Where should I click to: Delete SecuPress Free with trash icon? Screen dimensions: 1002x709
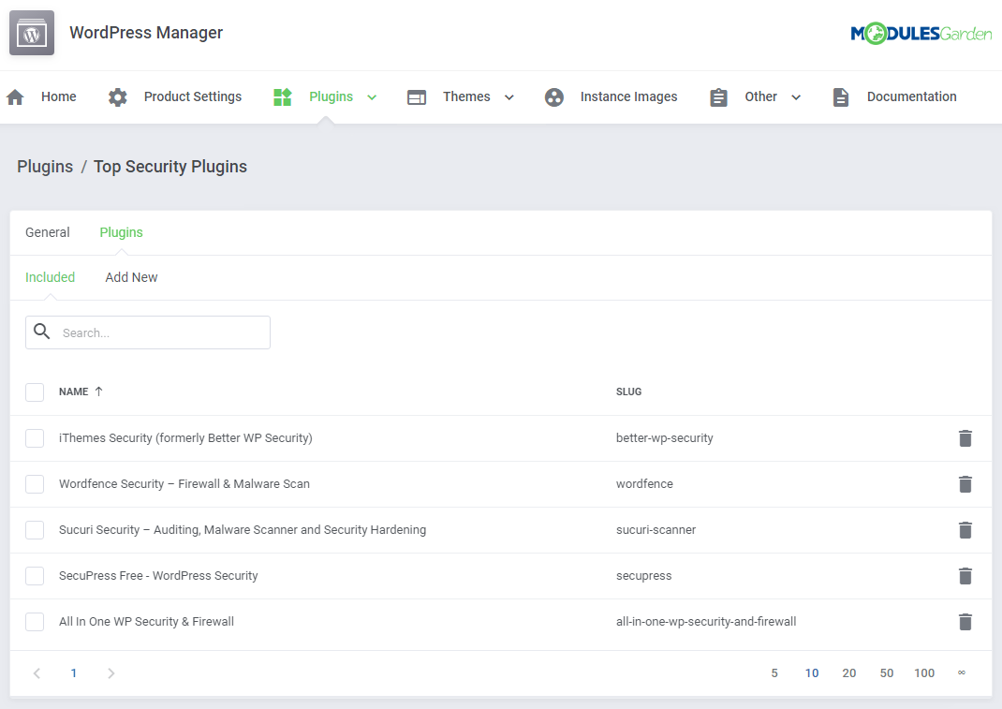pyautogui.click(x=965, y=576)
